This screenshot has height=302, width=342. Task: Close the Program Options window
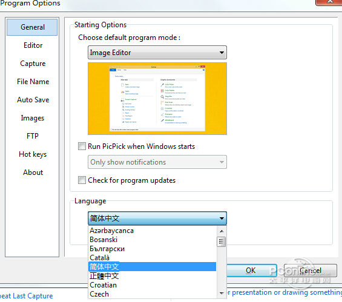(x=329, y=2)
